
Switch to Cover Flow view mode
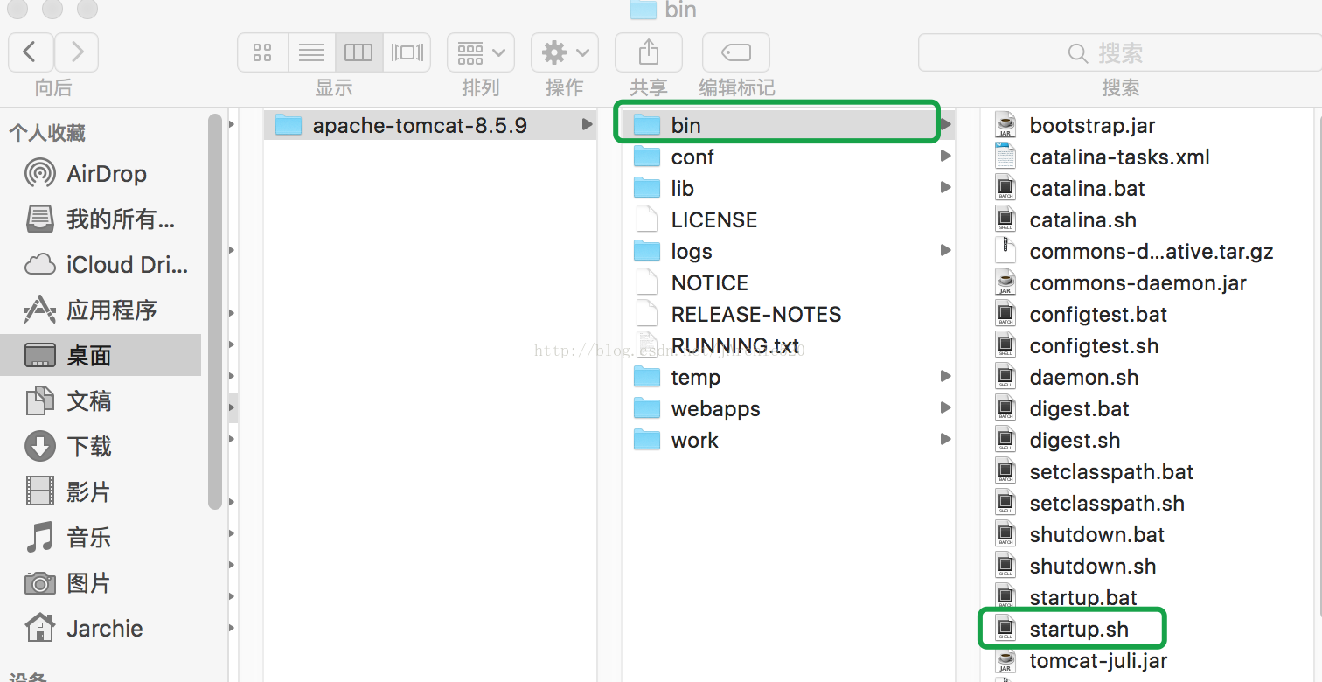coord(407,52)
